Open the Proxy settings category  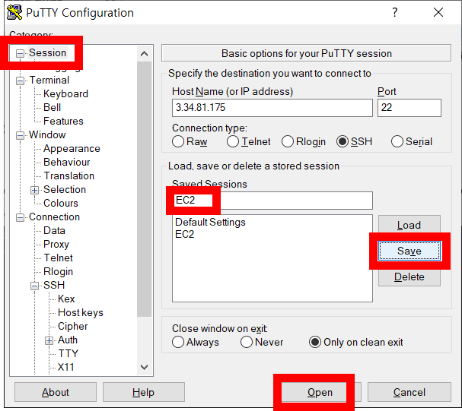click(x=56, y=244)
